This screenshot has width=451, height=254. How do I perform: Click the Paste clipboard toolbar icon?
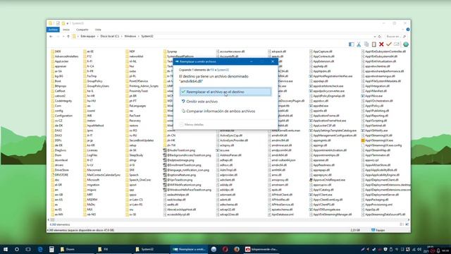point(374,44)
